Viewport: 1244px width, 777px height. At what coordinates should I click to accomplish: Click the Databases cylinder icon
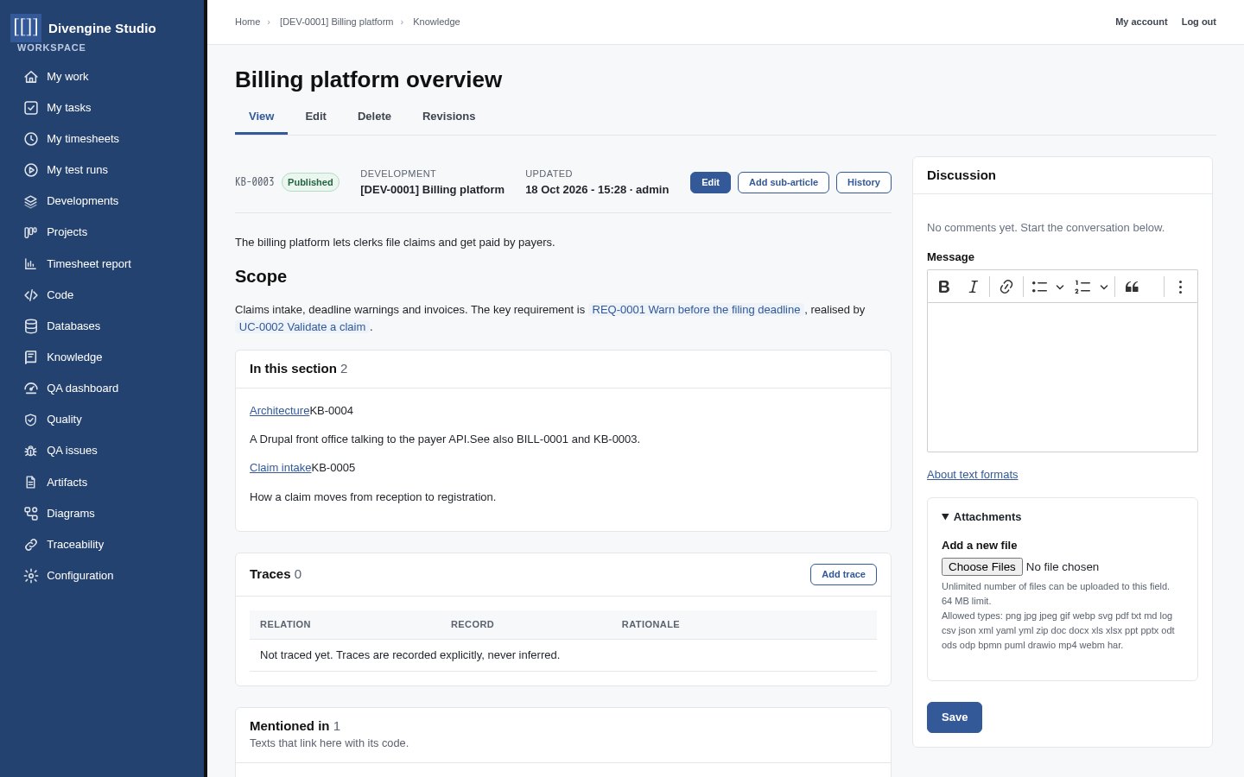tap(31, 326)
